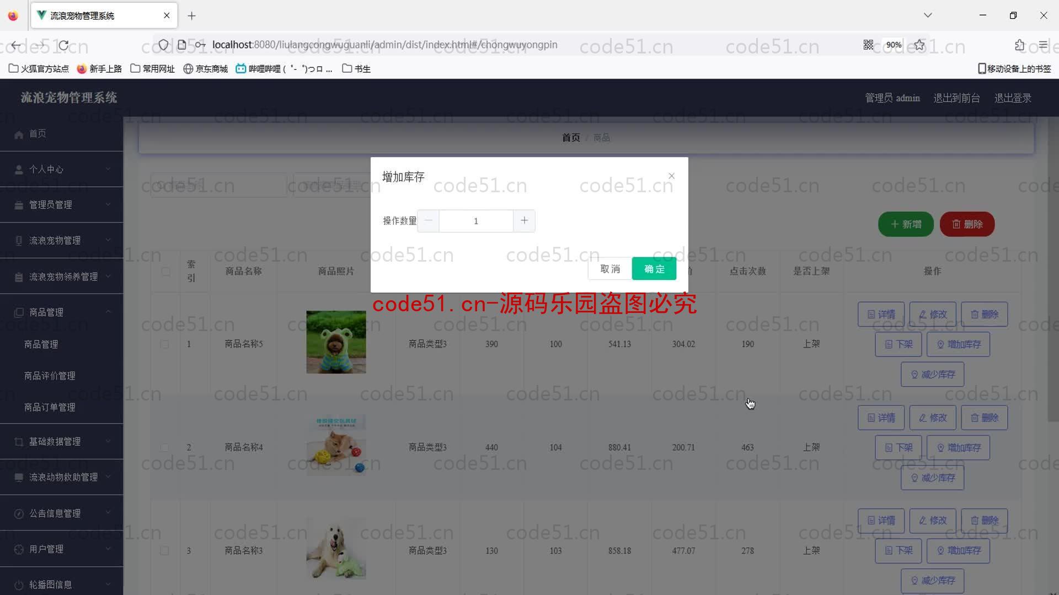1059x595 pixels.
Task: Click 管理员 admin in header
Action: [x=892, y=98]
